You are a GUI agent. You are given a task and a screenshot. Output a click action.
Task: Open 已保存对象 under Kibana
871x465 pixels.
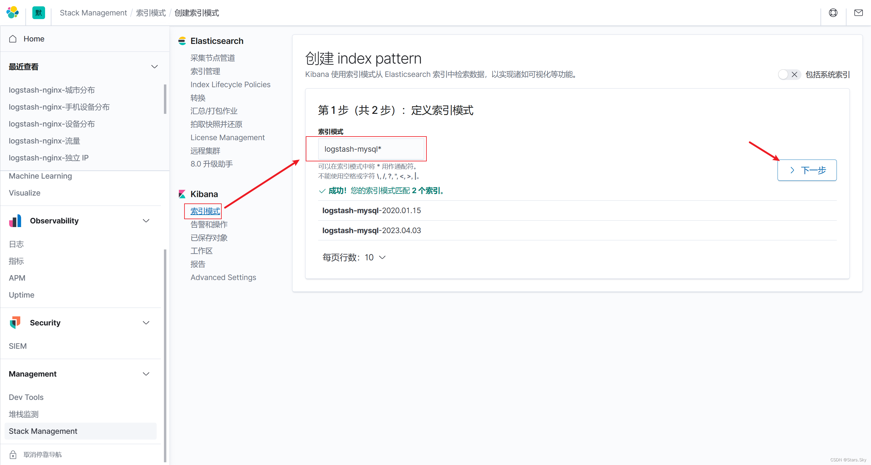[209, 238]
